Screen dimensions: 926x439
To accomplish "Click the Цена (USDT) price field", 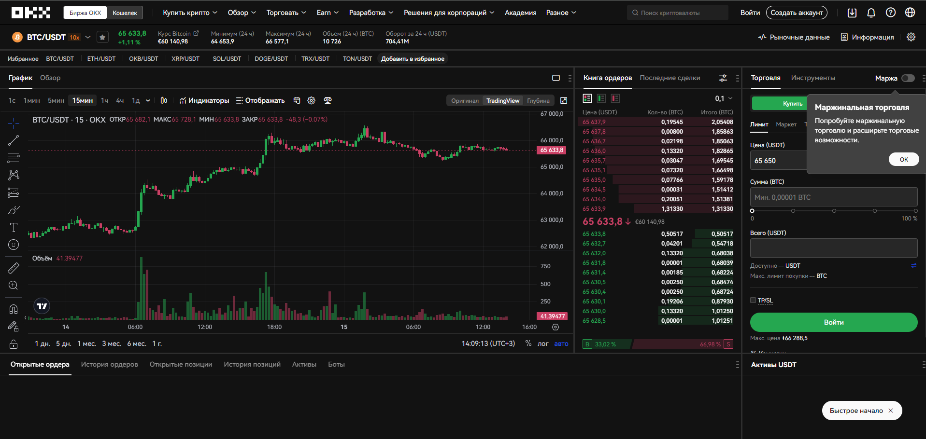I will point(779,161).
